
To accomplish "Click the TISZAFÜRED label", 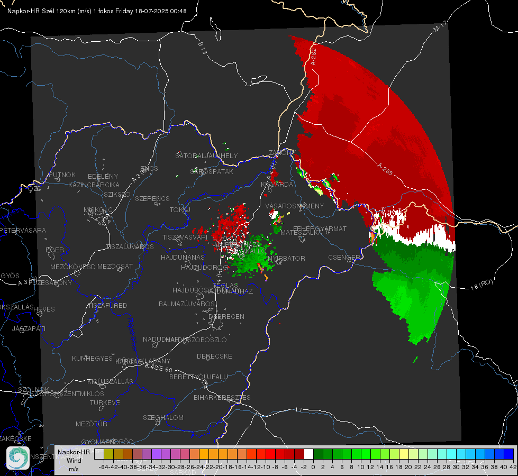I will pos(108,306).
